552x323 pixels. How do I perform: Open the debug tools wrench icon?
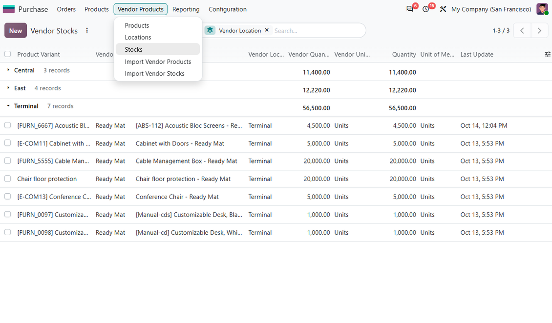tap(443, 9)
